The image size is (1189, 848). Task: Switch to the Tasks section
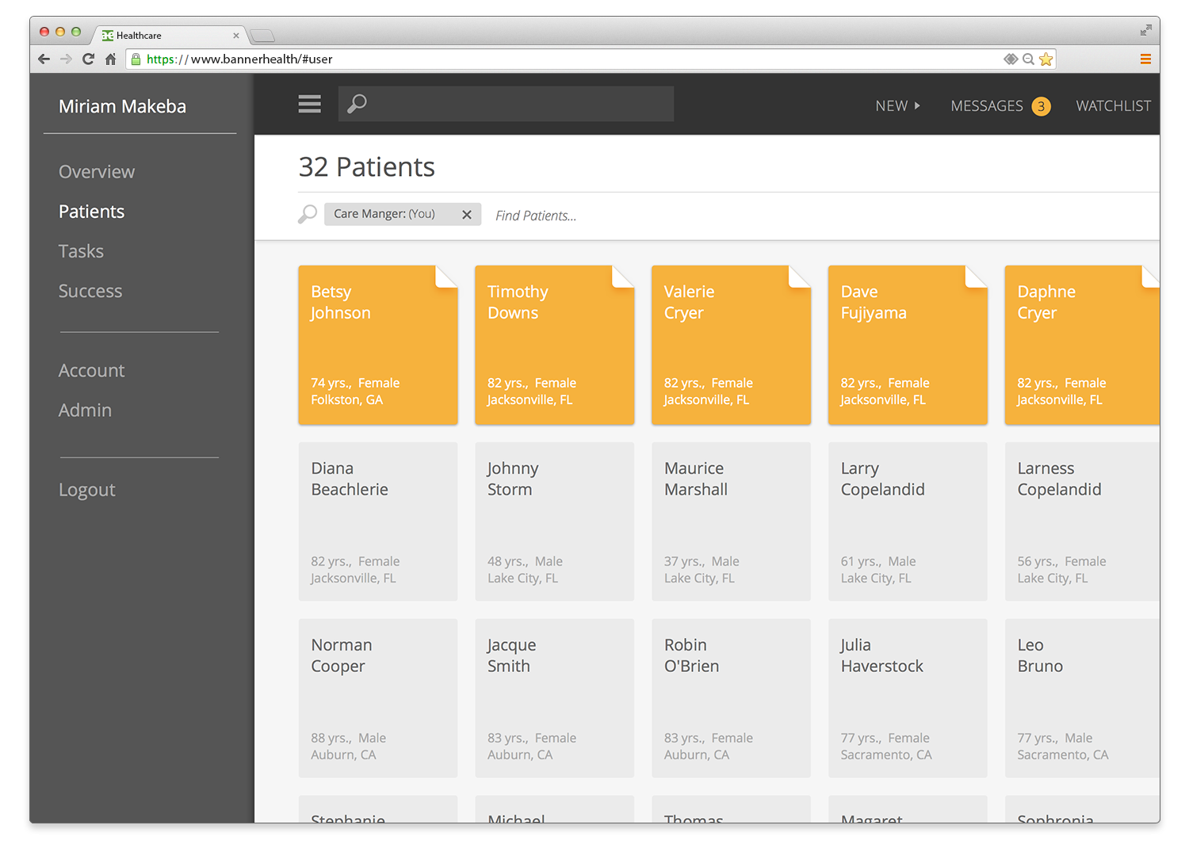coord(81,251)
